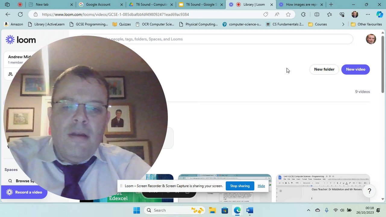
Task: Open Microsoft Store from taskbar
Action: point(225,210)
